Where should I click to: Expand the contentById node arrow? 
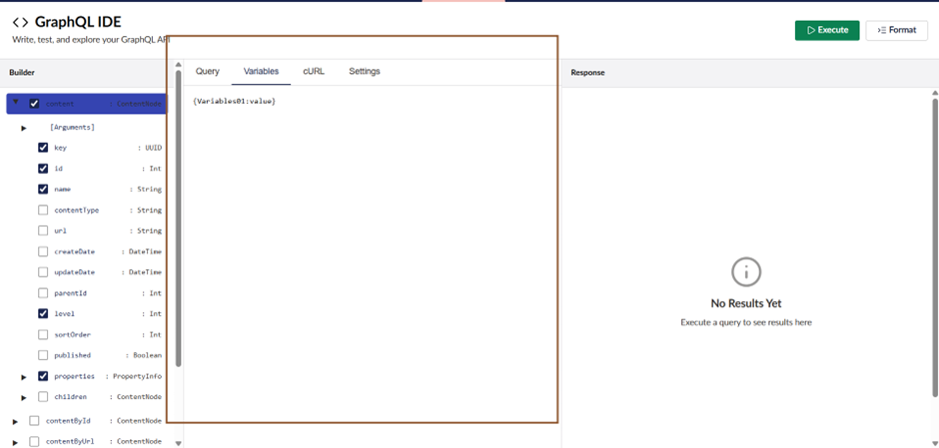[x=15, y=422]
